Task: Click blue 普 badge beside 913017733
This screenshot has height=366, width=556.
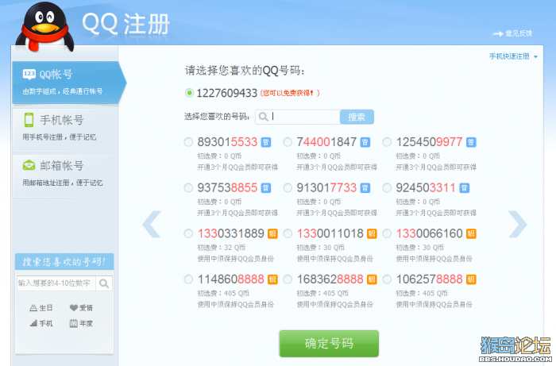Action: 365,188
